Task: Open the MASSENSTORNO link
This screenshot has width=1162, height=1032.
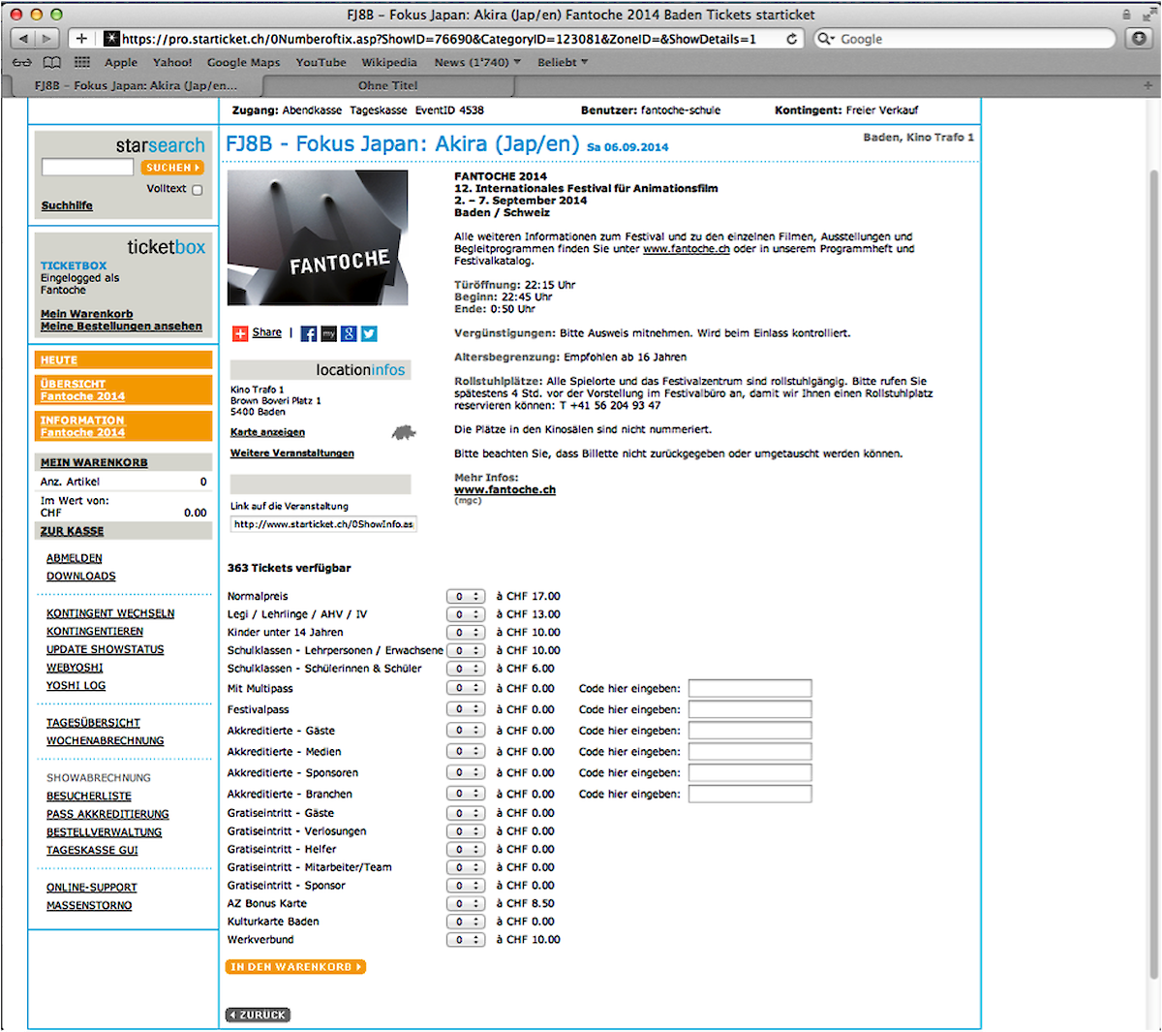Action: pos(89,905)
